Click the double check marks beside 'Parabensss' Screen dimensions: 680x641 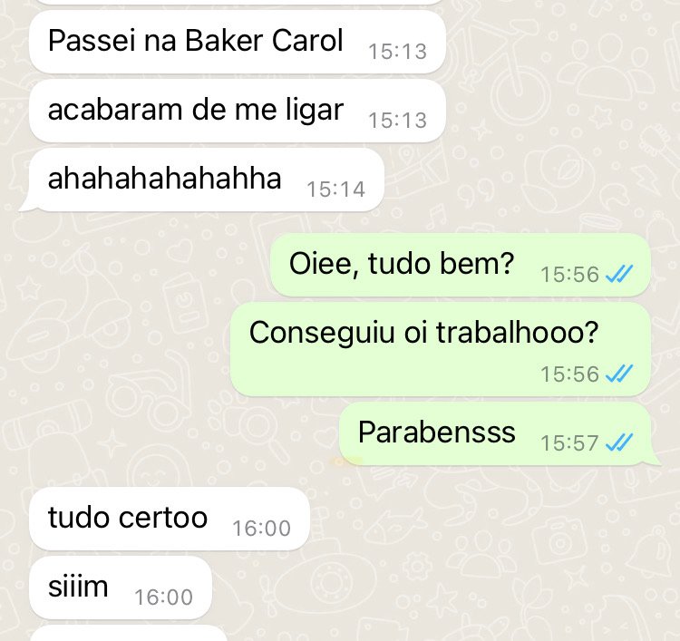point(619,442)
